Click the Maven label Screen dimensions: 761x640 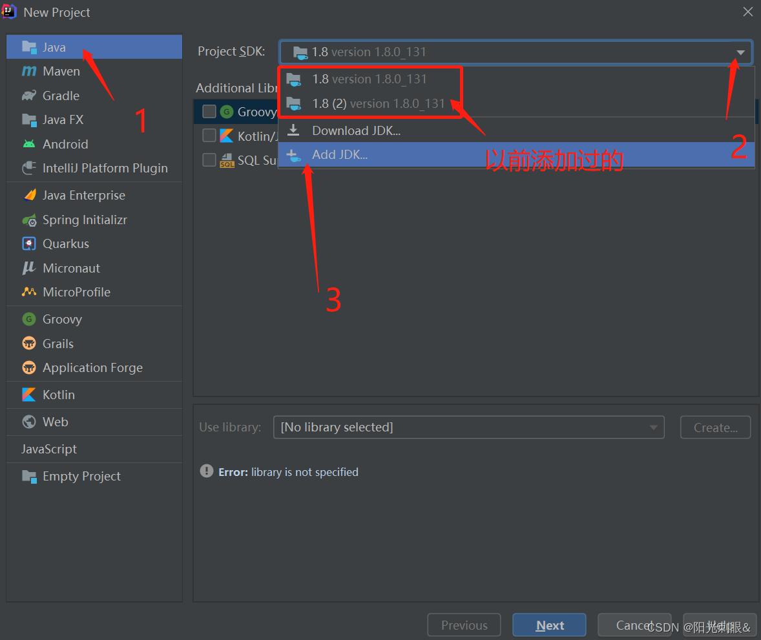(61, 71)
